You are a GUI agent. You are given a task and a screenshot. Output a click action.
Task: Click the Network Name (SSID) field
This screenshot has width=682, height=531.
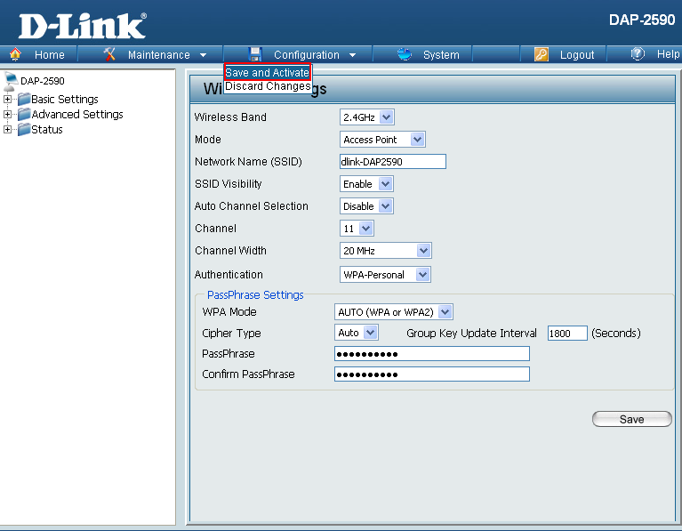point(393,162)
